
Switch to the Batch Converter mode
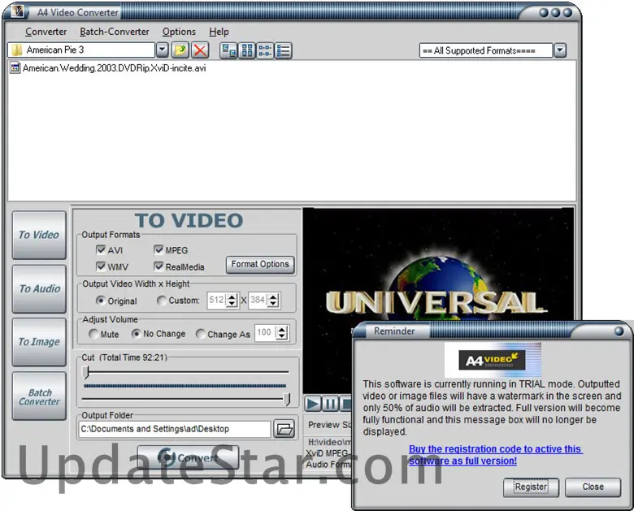point(39,396)
